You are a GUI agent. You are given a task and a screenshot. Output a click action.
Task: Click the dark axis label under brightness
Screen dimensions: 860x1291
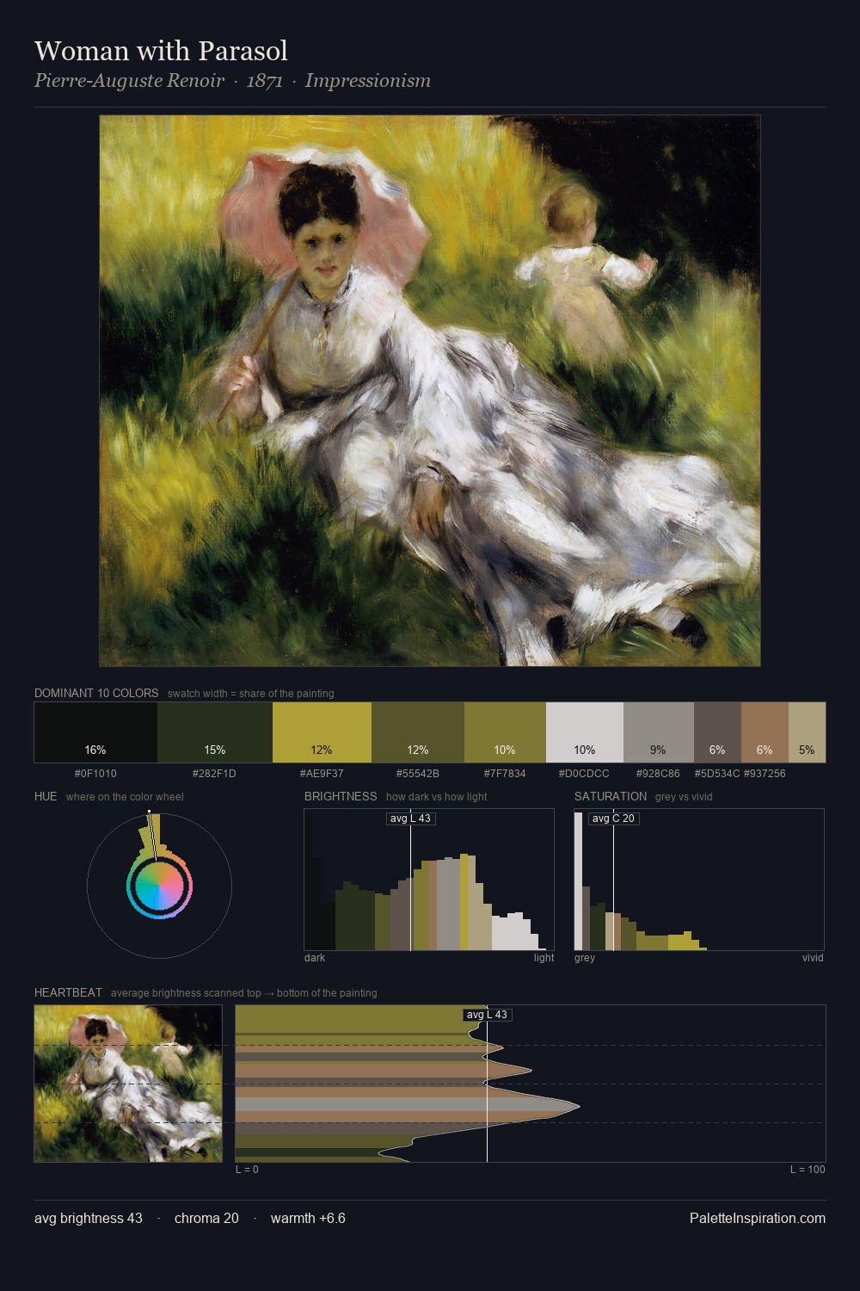point(315,958)
